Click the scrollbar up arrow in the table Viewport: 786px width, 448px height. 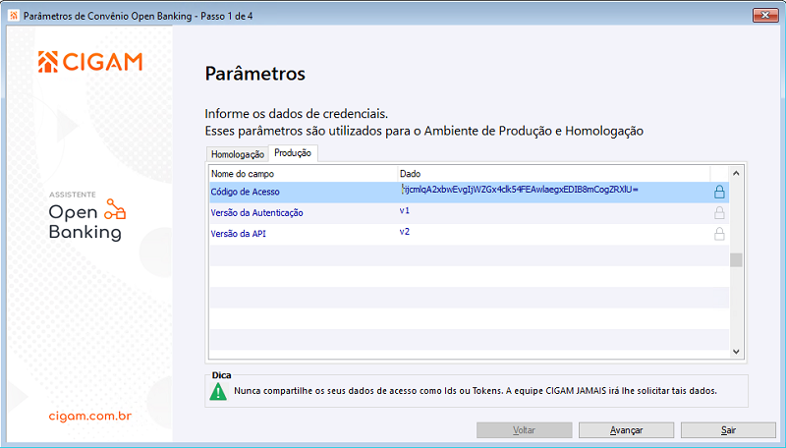pyautogui.click(x=736, y=173)
